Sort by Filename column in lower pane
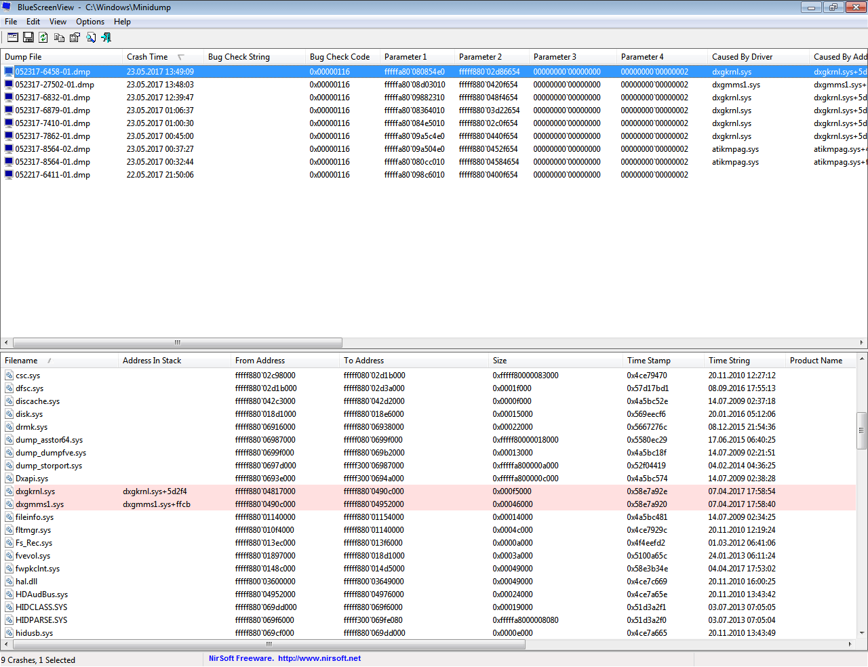 [59, 361]
